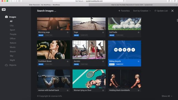Switch to the Slider Revolution WordPress tab
This screenshot has width=178, height=100.
(x=44, y=5)
